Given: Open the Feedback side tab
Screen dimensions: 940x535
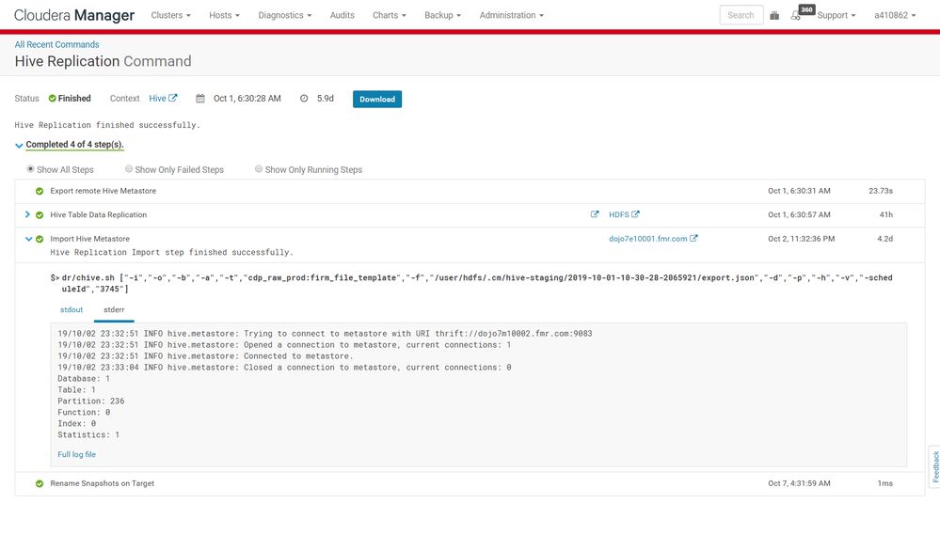Looking at the screenshot, I should 934,466.
